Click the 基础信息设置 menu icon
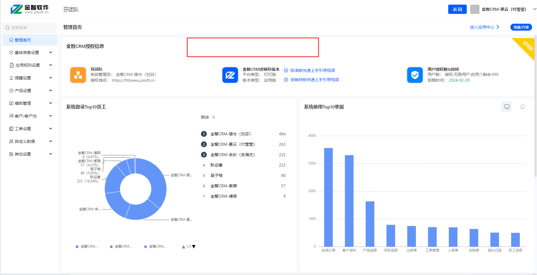 pos(11,53)
